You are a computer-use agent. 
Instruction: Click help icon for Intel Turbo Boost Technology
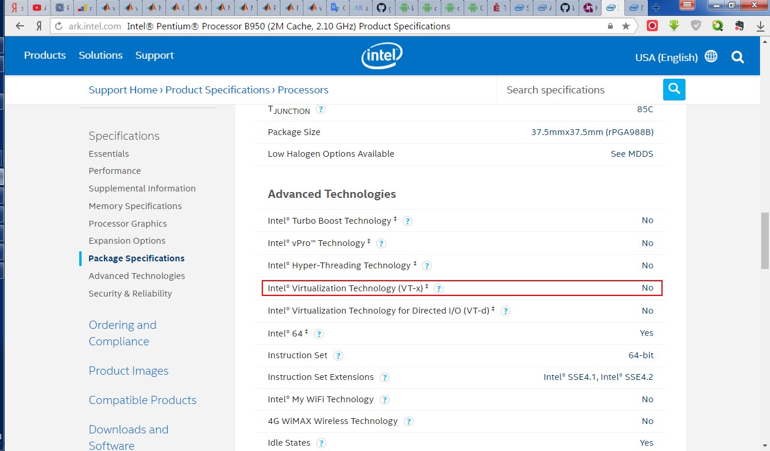tap(408, 221)
